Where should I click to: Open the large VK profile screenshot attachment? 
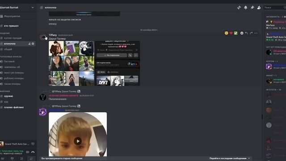coord(117,64)
